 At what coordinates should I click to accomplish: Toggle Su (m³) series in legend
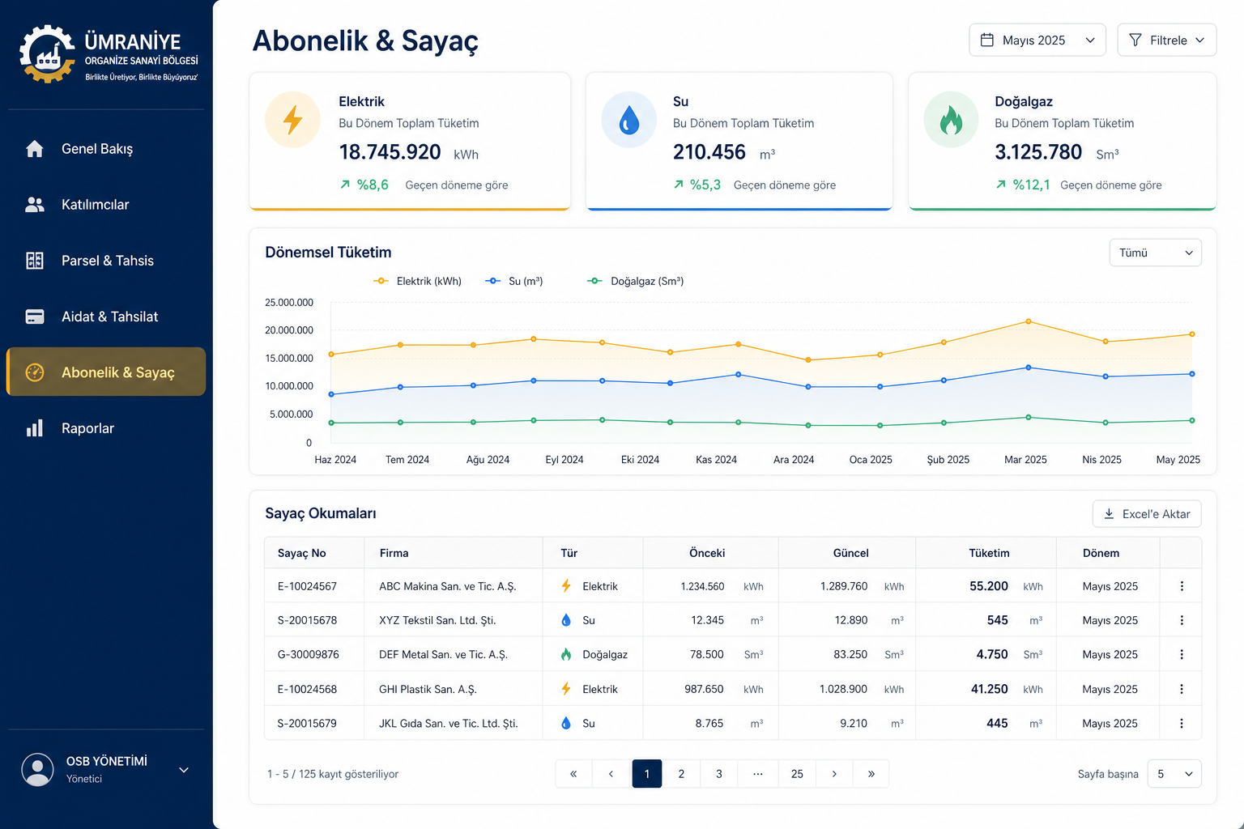pos(514,281)
